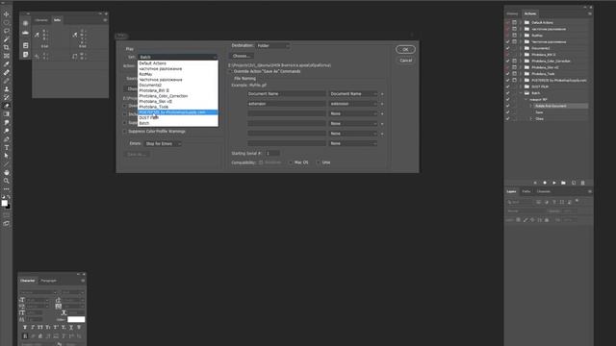The width and height of the screenshot is (616, 346).
Task: Select the Healing Brush tool
Action: 7,73
